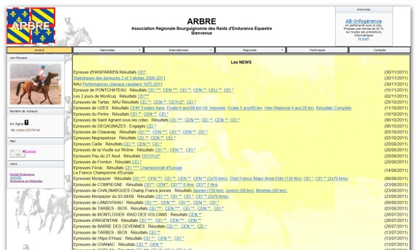Open the ADOCEE link

(x=16, y=178)
